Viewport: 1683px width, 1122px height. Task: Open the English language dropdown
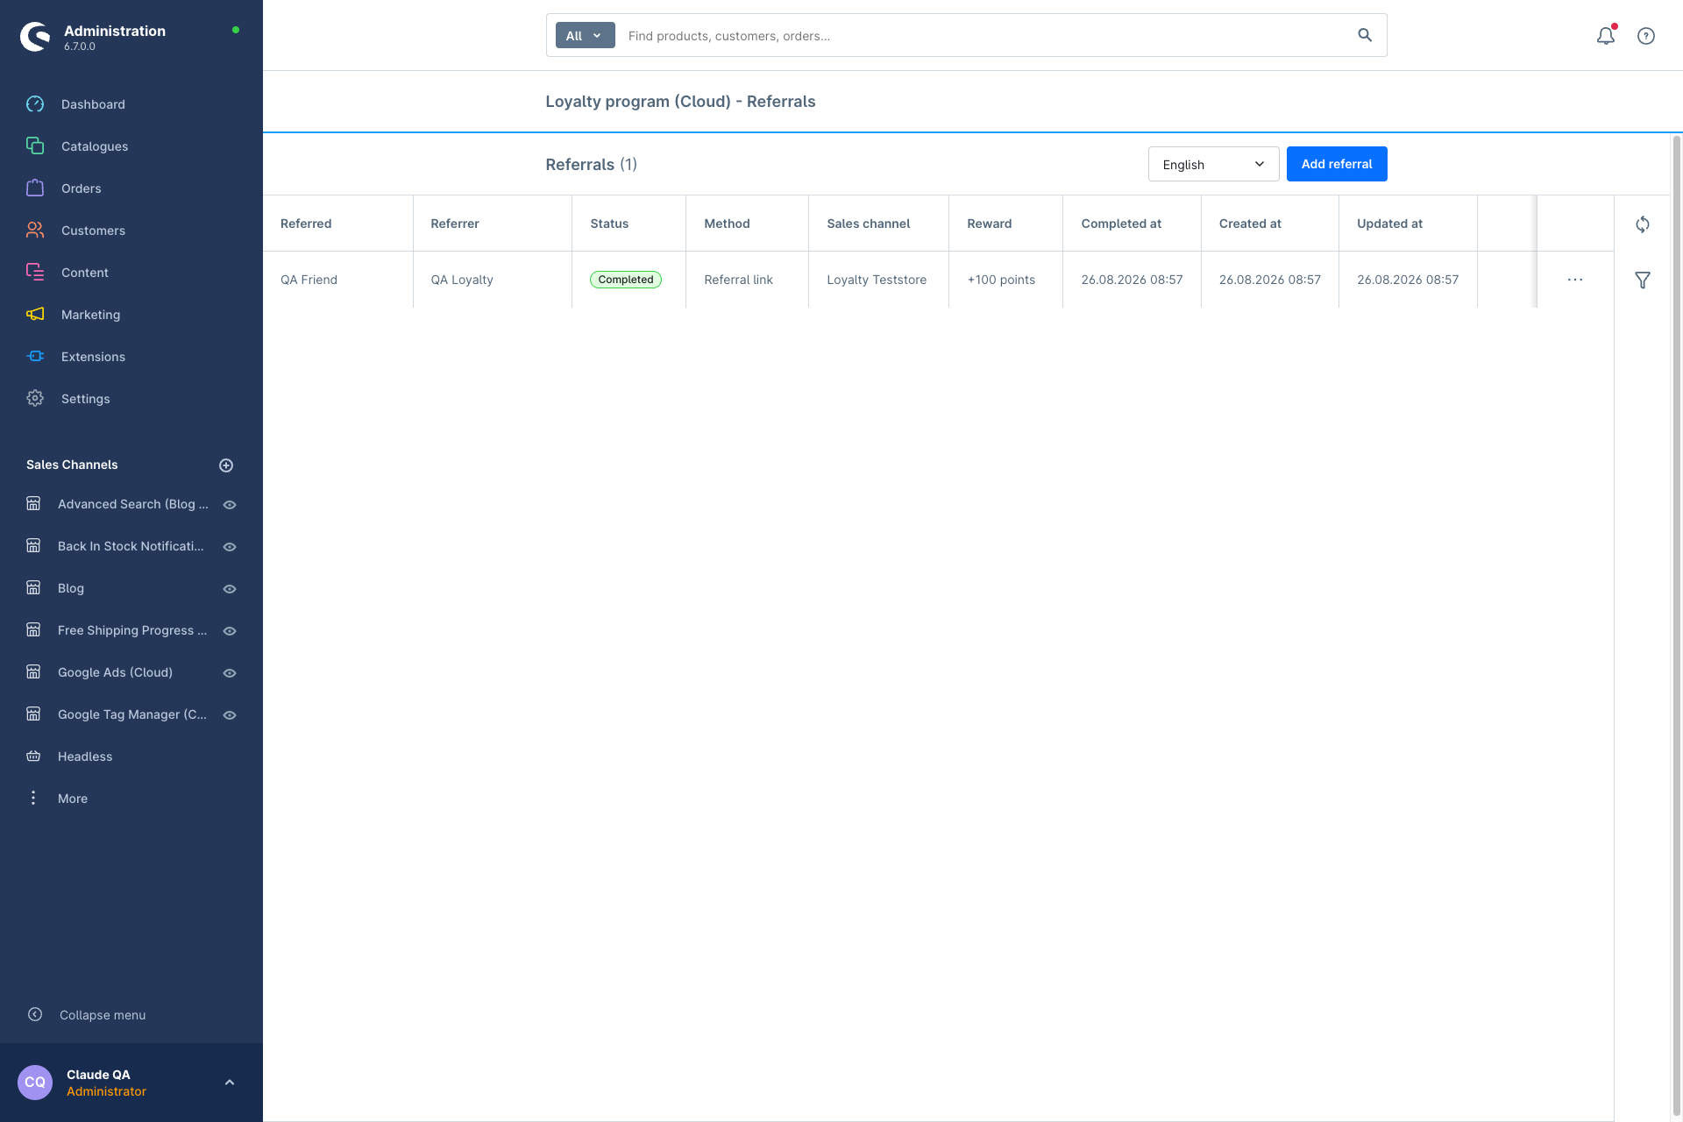(x=1213, y=164)
